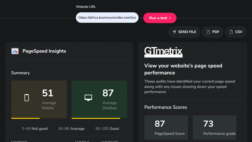The width and height of the screenshot is (252, 142).
Task: Click the 0-49 Not good legend
Action: pos(35,129)
